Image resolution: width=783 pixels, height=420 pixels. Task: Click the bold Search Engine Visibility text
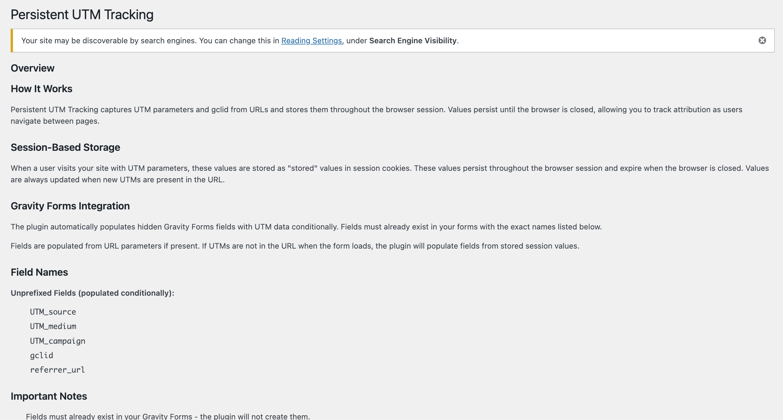tap(412, 41)
